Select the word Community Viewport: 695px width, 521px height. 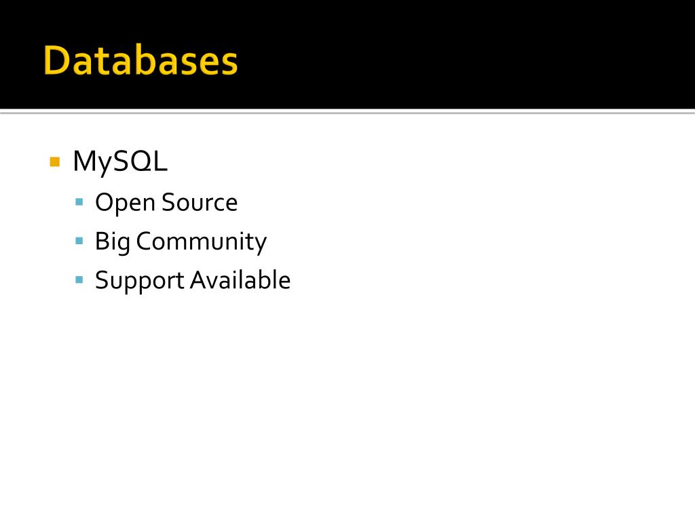click(201, 242)
